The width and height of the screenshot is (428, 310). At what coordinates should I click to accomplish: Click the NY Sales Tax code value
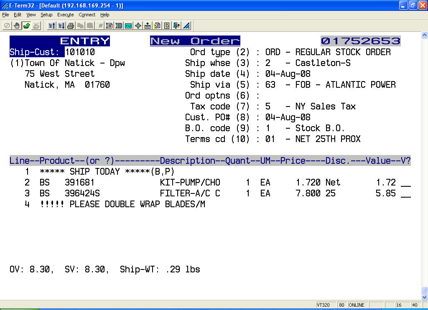[325, 106]
